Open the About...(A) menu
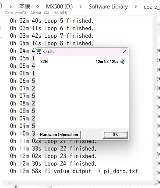This screenshot has height=188, width=160. (x=39, y=13)
